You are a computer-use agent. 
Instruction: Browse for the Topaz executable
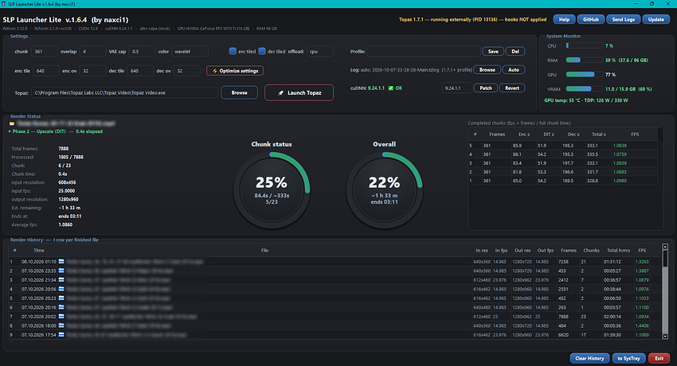pyautogui.click(x=239, y=92)
